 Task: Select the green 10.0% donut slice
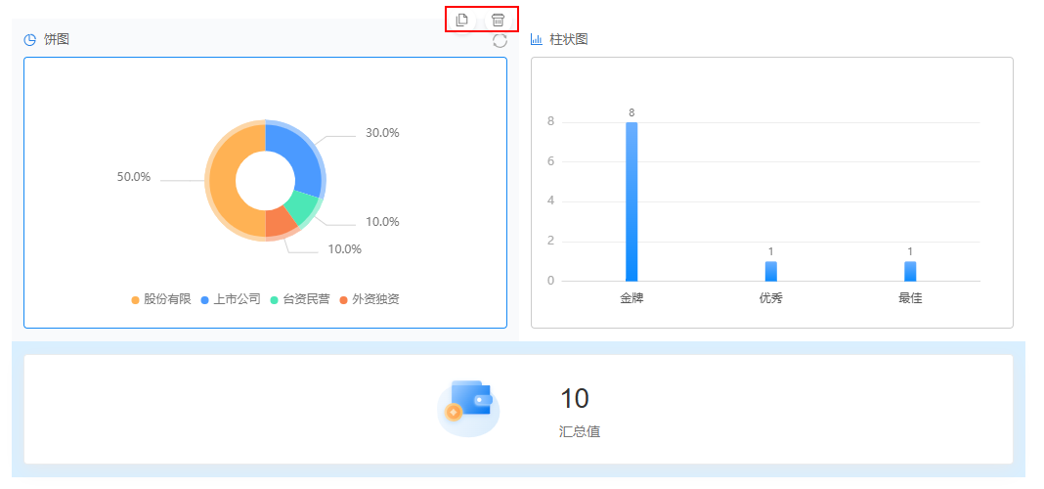304,207
